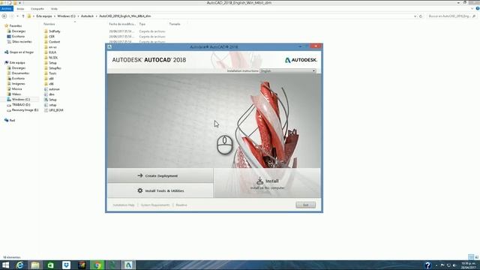Screen dimensions: 480x270
Task: Open the Installation Help link
Action: click(124, 205)
